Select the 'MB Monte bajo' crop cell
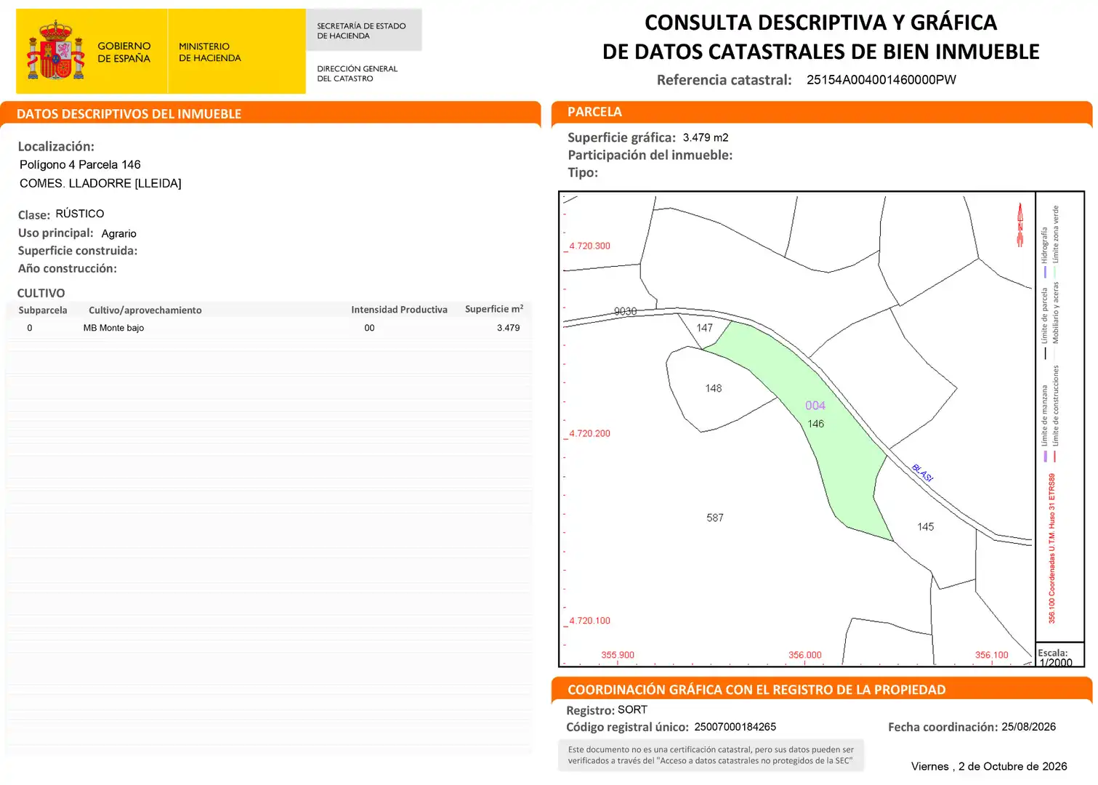The image size is (1098, 785). tap(114, 328)
